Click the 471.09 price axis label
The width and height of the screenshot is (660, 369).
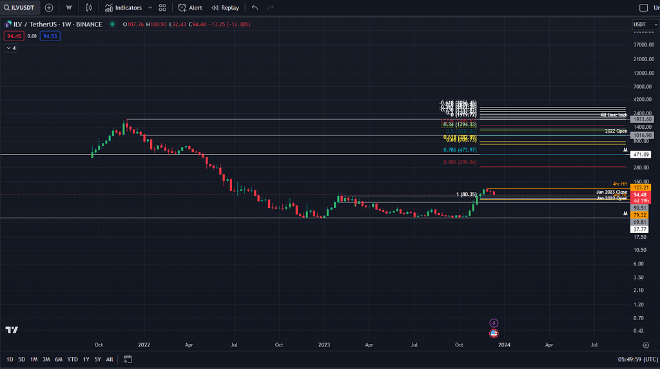click(x=641, y=155)
